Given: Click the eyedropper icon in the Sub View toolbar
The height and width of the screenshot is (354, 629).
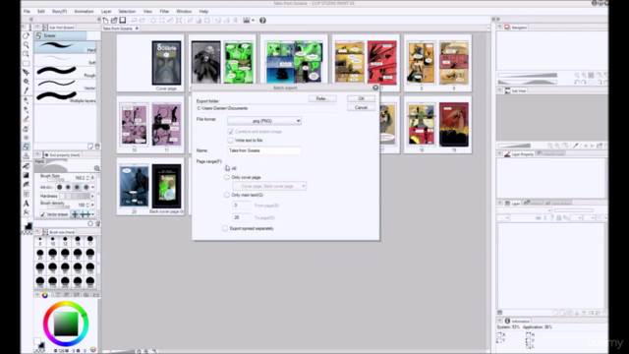Looking at the screenshot, I should [575, 146].
